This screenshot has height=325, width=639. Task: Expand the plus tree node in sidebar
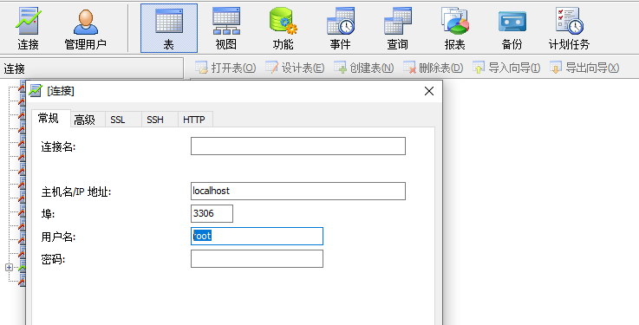[9, 268]
